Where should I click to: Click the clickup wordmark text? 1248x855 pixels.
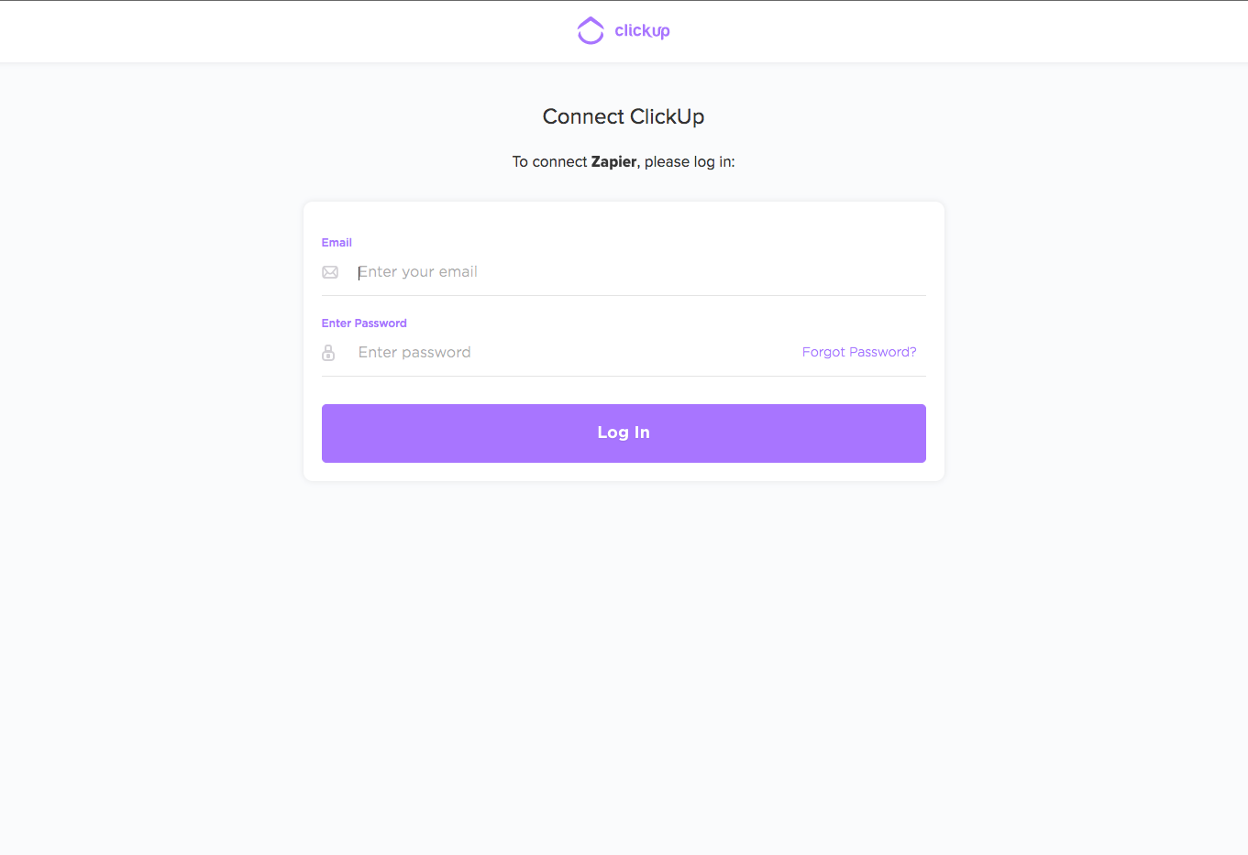642,30
